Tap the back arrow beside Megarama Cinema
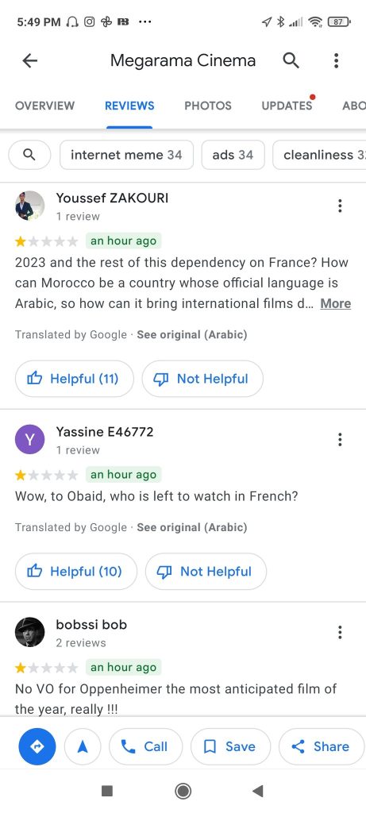 click(30, 60)
